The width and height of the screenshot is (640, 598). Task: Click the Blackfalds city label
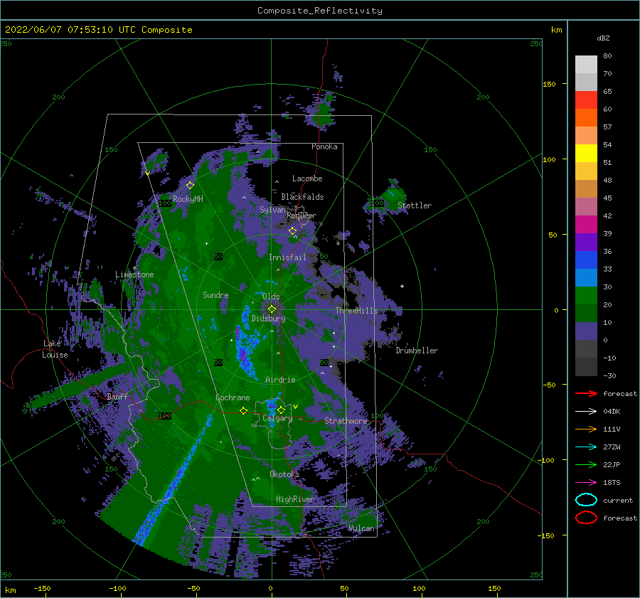click(302, 197)
